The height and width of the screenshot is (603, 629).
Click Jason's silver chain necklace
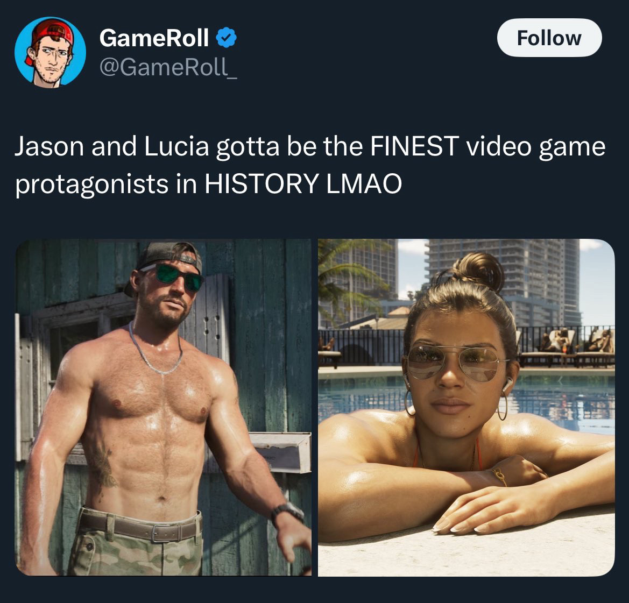coord(155,350)
